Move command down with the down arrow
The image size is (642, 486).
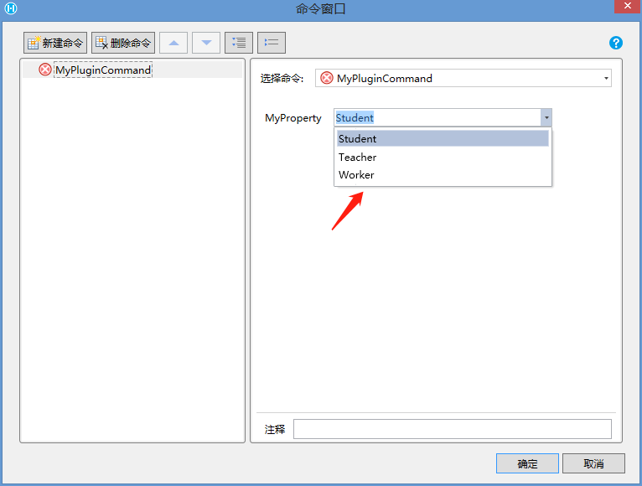206,43
